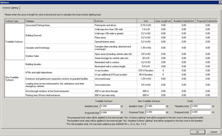The image size is (222, 136).
Task: Select the Building facades category cell
Action: click(59, 64)
